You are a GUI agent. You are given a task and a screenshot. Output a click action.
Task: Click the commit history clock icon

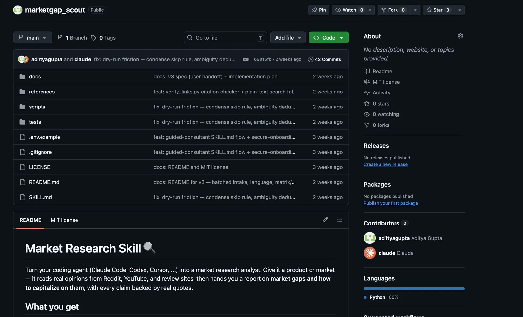pyautogui.click(x=311, y=59)
